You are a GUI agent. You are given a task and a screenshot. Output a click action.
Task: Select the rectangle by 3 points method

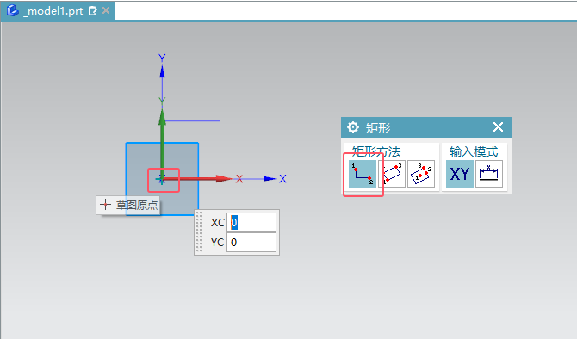[x=392, y=174]
